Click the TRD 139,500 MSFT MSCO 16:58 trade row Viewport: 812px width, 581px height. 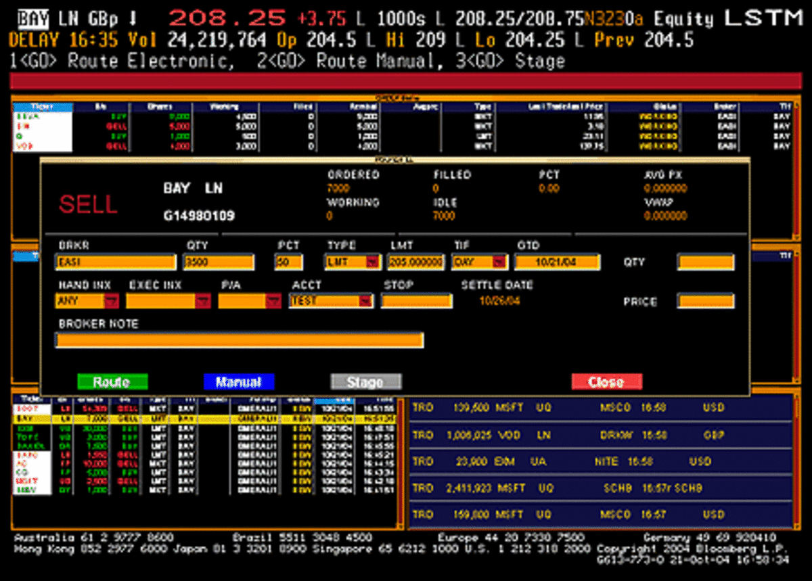(x=601, y=408)
